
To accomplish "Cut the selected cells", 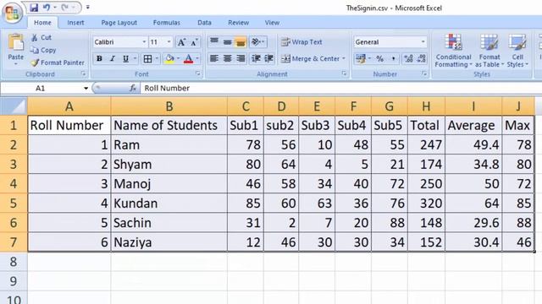I will coord(41,37).
